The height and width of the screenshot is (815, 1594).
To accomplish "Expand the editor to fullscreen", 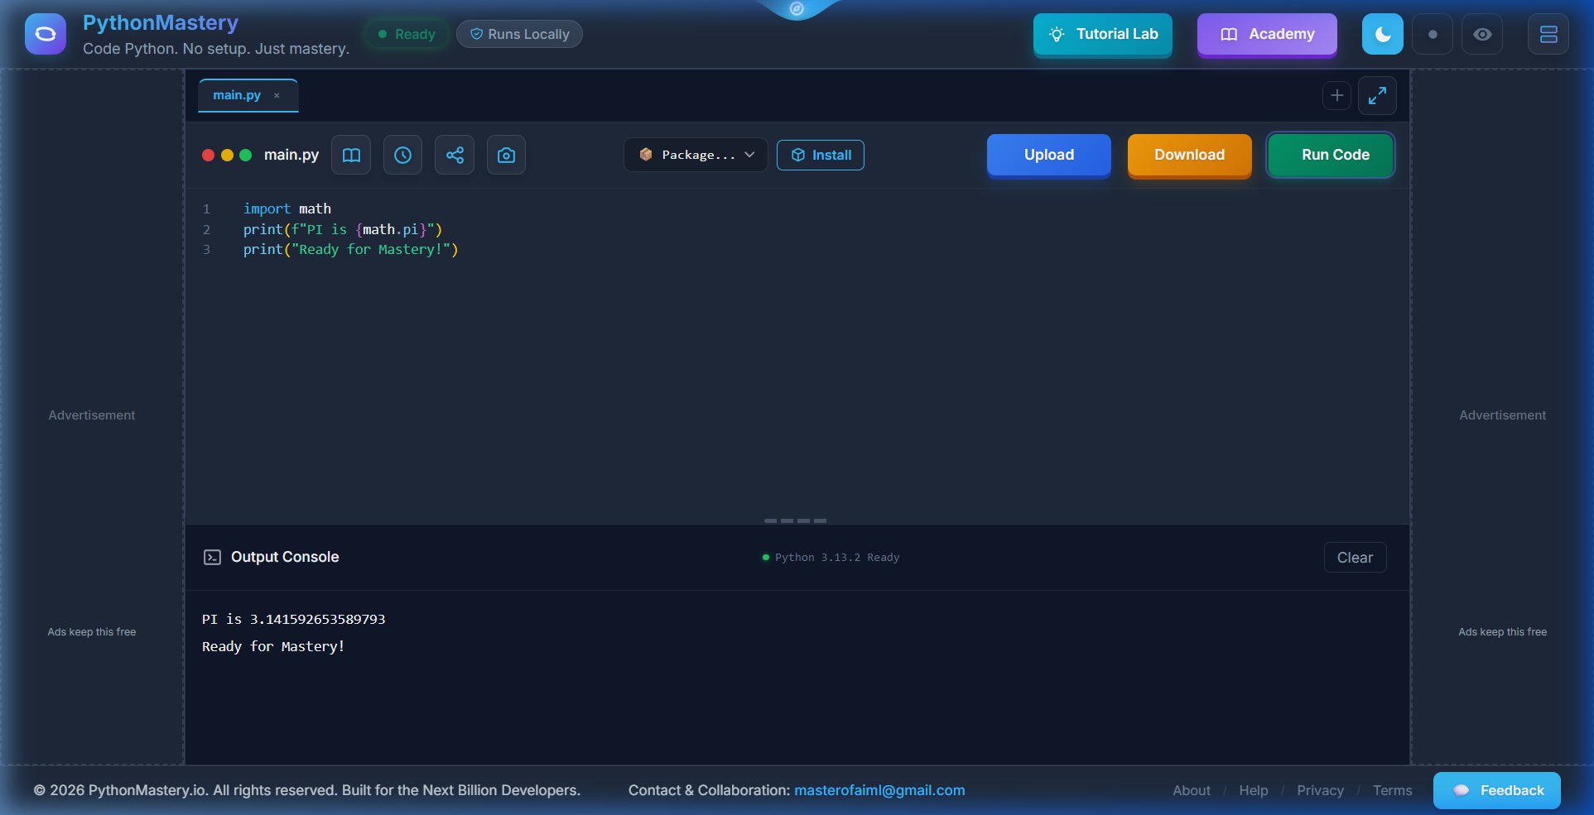I will pyautogui.click(x=1377, y=95).
